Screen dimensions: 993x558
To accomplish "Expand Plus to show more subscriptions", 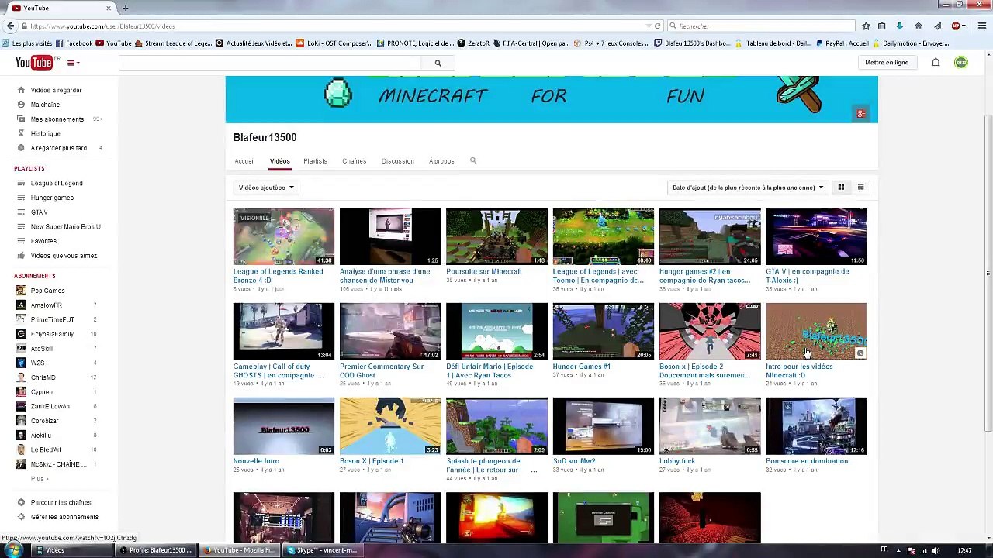I will [39, 479].
